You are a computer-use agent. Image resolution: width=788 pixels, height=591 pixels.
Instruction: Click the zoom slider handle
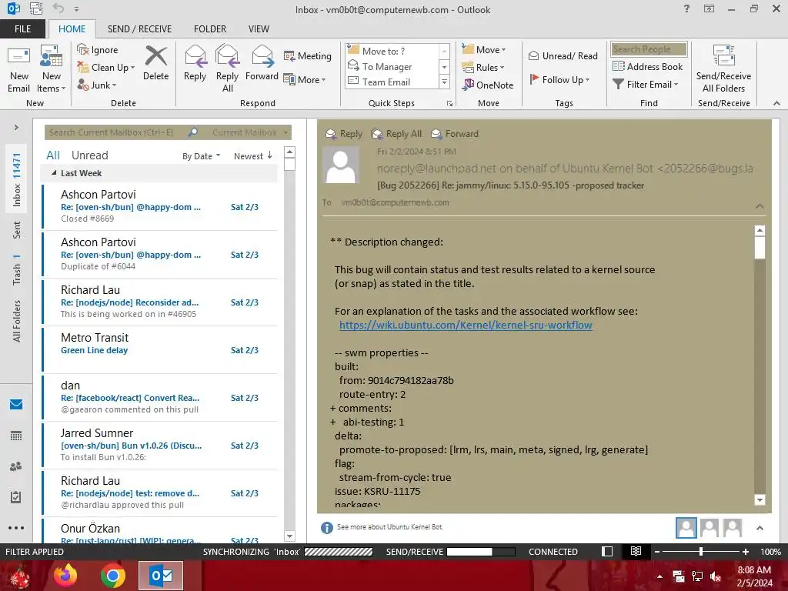(x=700, y=552)
